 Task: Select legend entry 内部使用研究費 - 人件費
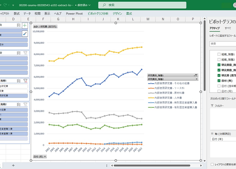[165, 98]
